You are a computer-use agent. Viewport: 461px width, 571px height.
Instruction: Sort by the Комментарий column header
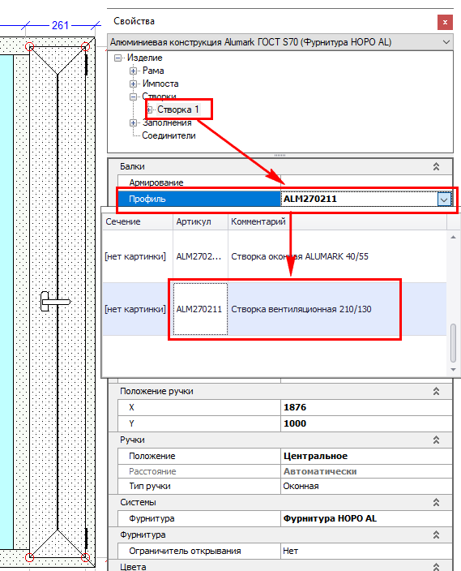tap(337, 221)
